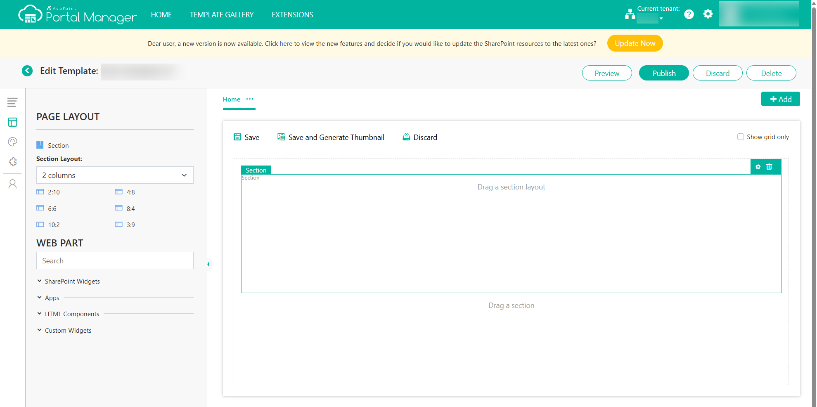Open the Current tenant dropdown
Image resolution: width=817 pixels, height=407 pixels.
click(662, 18)
